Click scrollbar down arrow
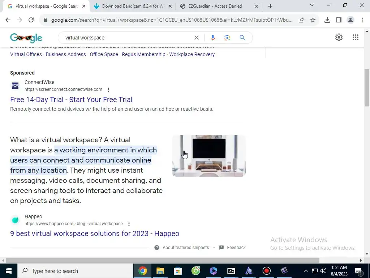 (367, 254)
